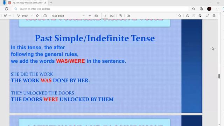The width and height of the screenshot is (224, 126).
Task: Click the Search or enter web address bar
Action: coord(101,9)
